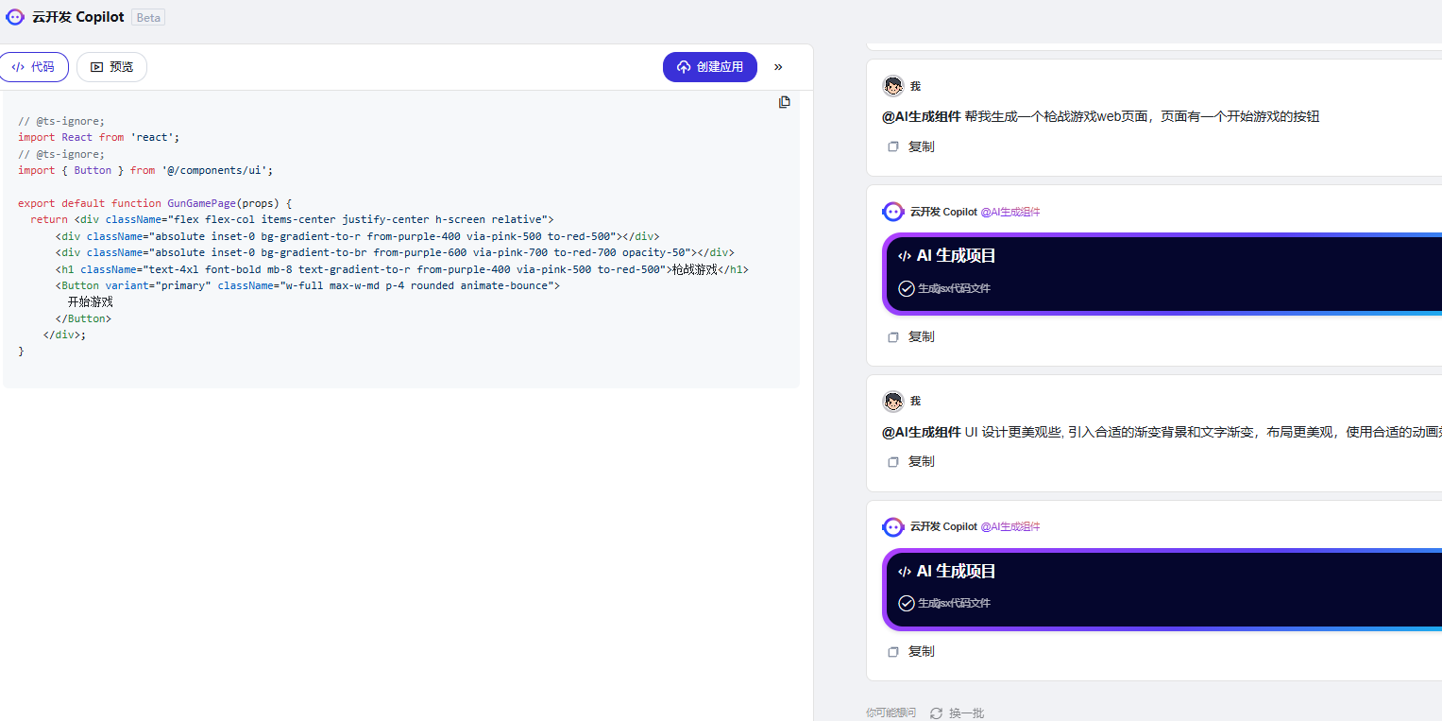This screenshot has width=1442, height=721.
Task: Open the second AI 生成项目 card
Action: coord(1162,589)
